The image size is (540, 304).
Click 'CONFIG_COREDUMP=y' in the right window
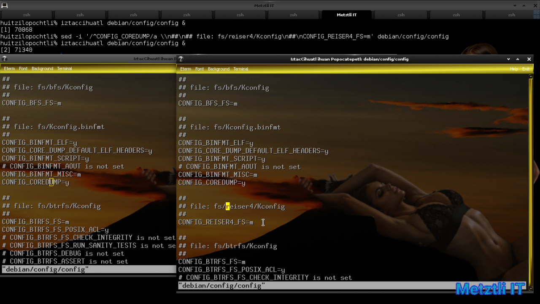coord(212,183)
